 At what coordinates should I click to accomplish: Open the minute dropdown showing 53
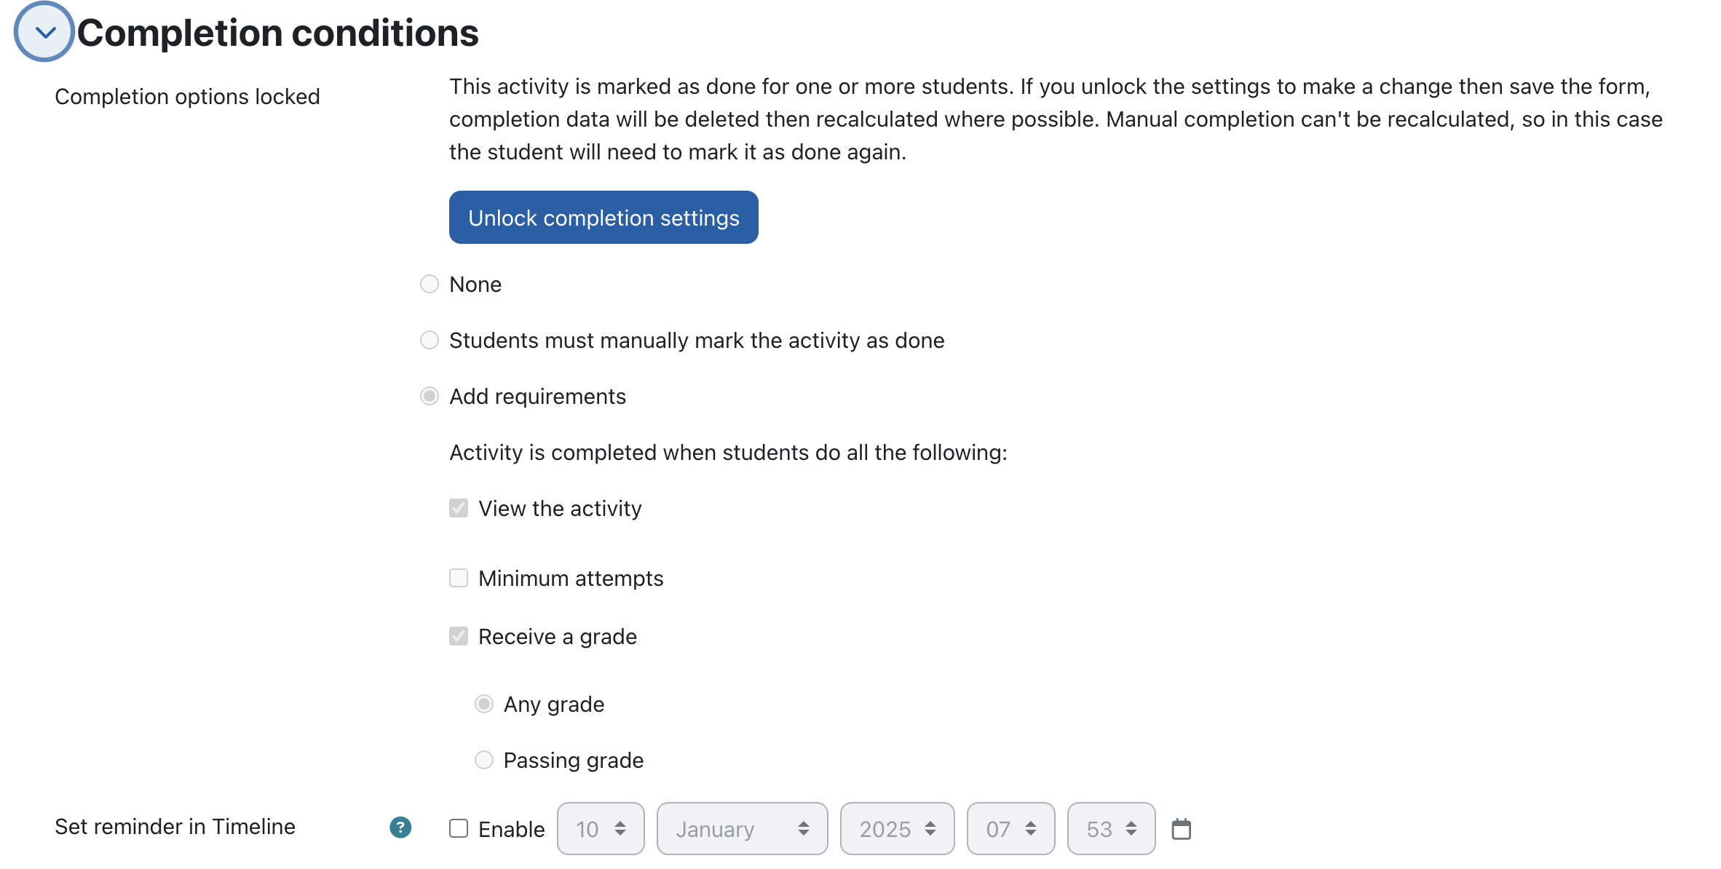[x=1111, y=829]
